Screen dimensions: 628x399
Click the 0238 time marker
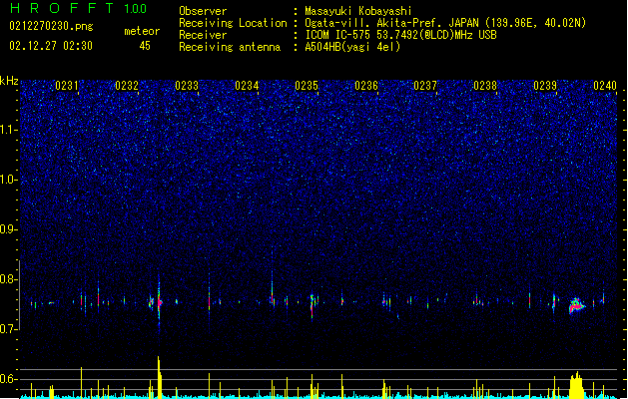click(485, 86)
